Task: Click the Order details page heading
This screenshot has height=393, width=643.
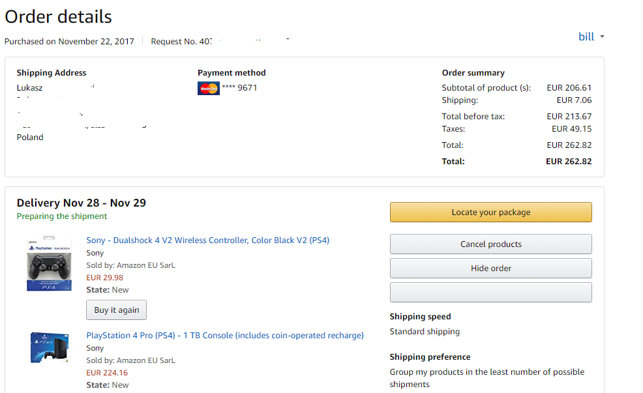Action: pos(58,17)
